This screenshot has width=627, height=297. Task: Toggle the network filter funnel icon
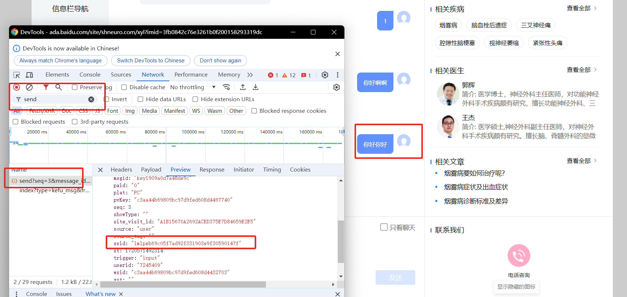pos(46,87)
